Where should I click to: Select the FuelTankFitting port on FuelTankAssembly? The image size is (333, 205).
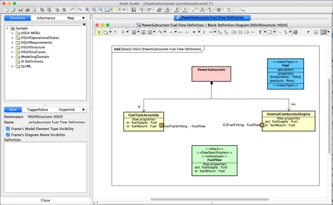(162, 125)
